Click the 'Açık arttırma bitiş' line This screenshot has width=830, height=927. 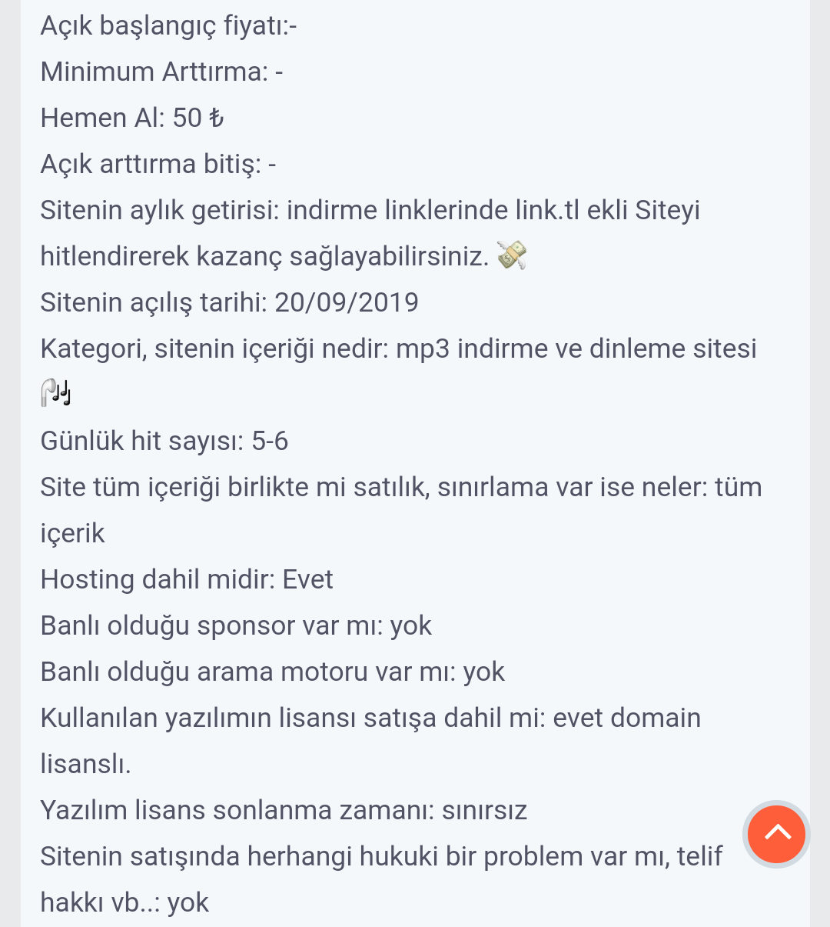tap(158, 164)
